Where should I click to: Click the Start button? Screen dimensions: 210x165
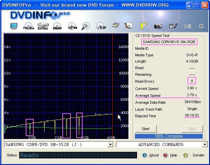(x=146, y=129)
